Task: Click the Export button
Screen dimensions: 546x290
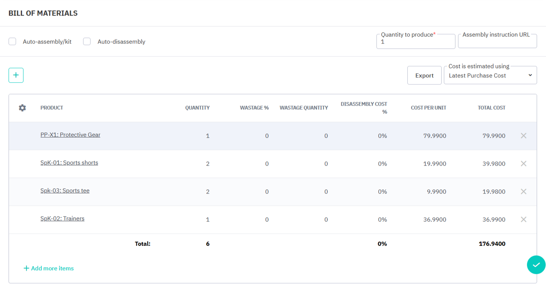Action: (x=424, y=76)
